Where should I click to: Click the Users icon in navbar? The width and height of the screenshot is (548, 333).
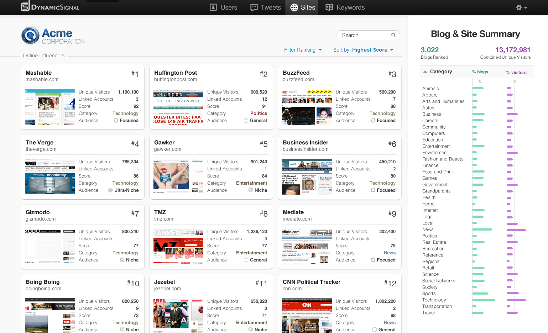pyautogui.click(x=213, y=7)
